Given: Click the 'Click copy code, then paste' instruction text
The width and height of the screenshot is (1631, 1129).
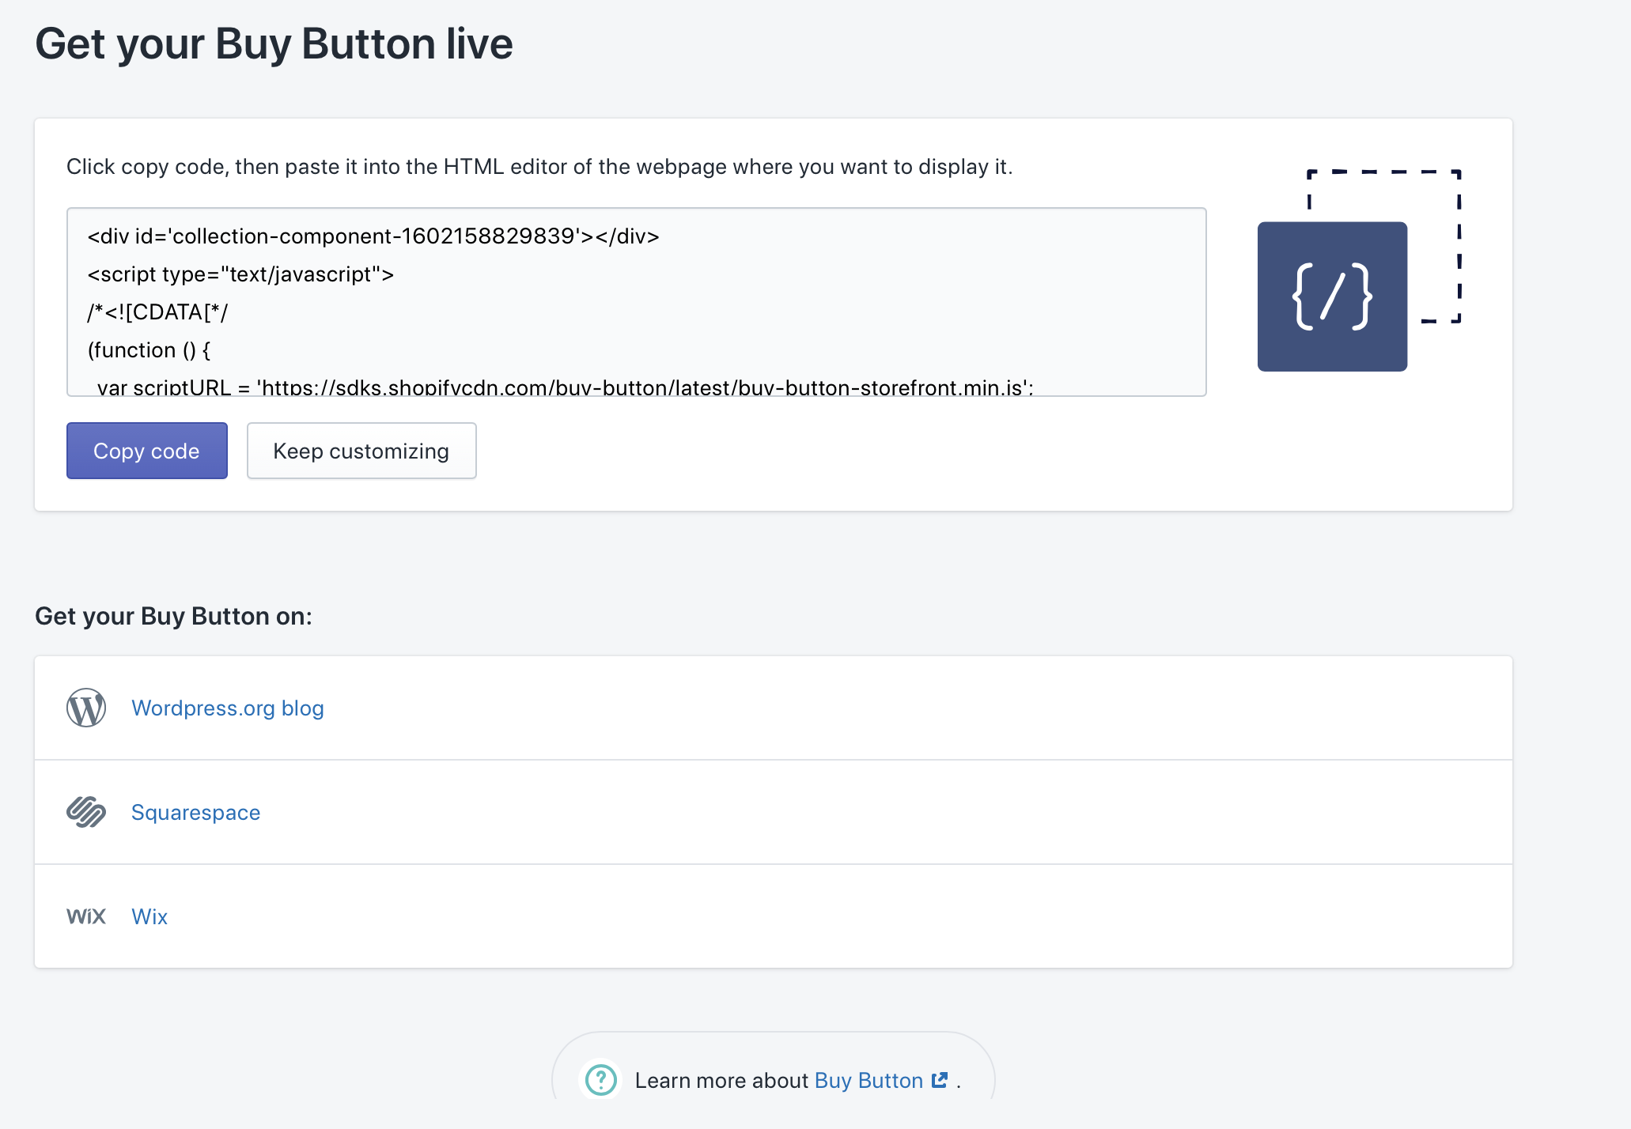Looking at the screenshot, I should 539,167.
